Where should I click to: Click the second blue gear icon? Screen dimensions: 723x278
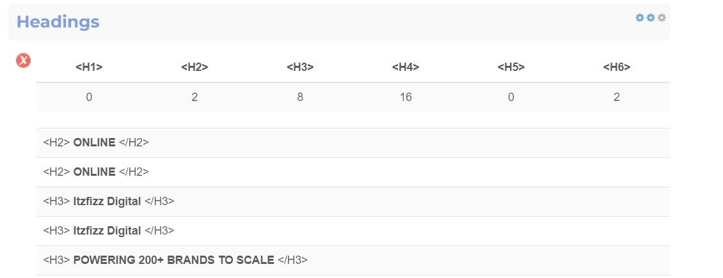coord(651,17)
